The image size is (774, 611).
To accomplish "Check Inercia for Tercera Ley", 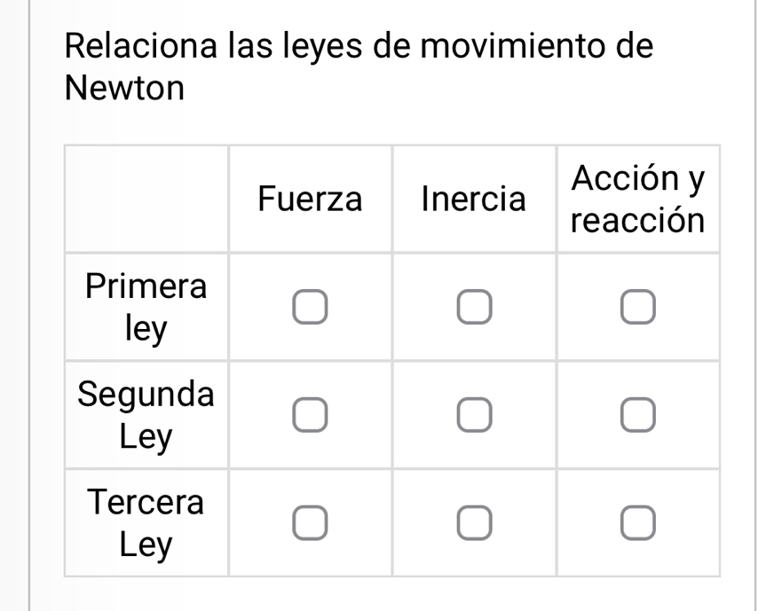I will tap(474, 523).
